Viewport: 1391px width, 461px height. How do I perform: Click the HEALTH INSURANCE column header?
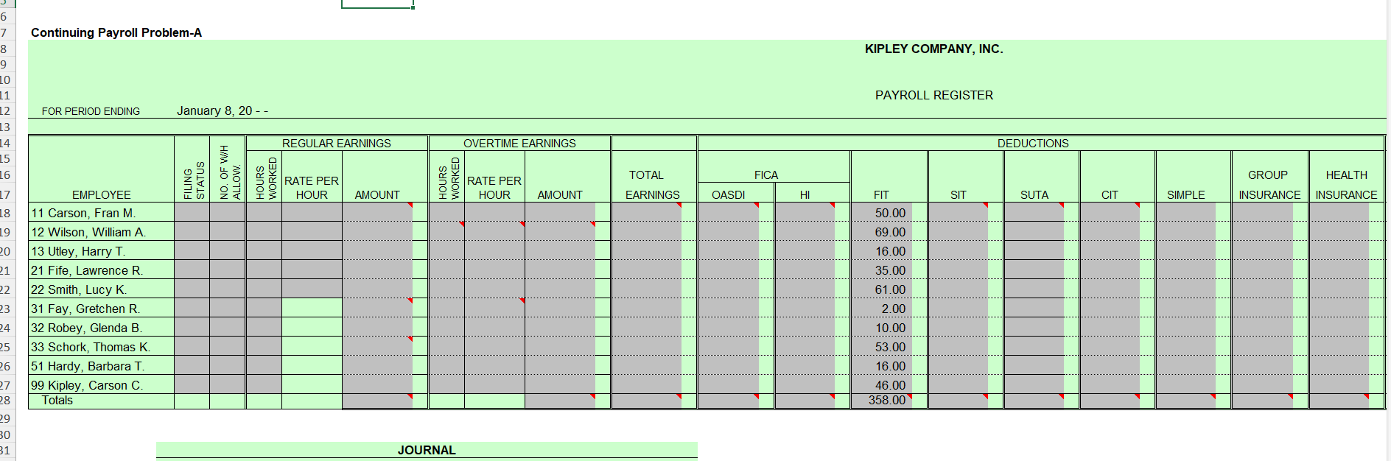tap(1346, 185)
